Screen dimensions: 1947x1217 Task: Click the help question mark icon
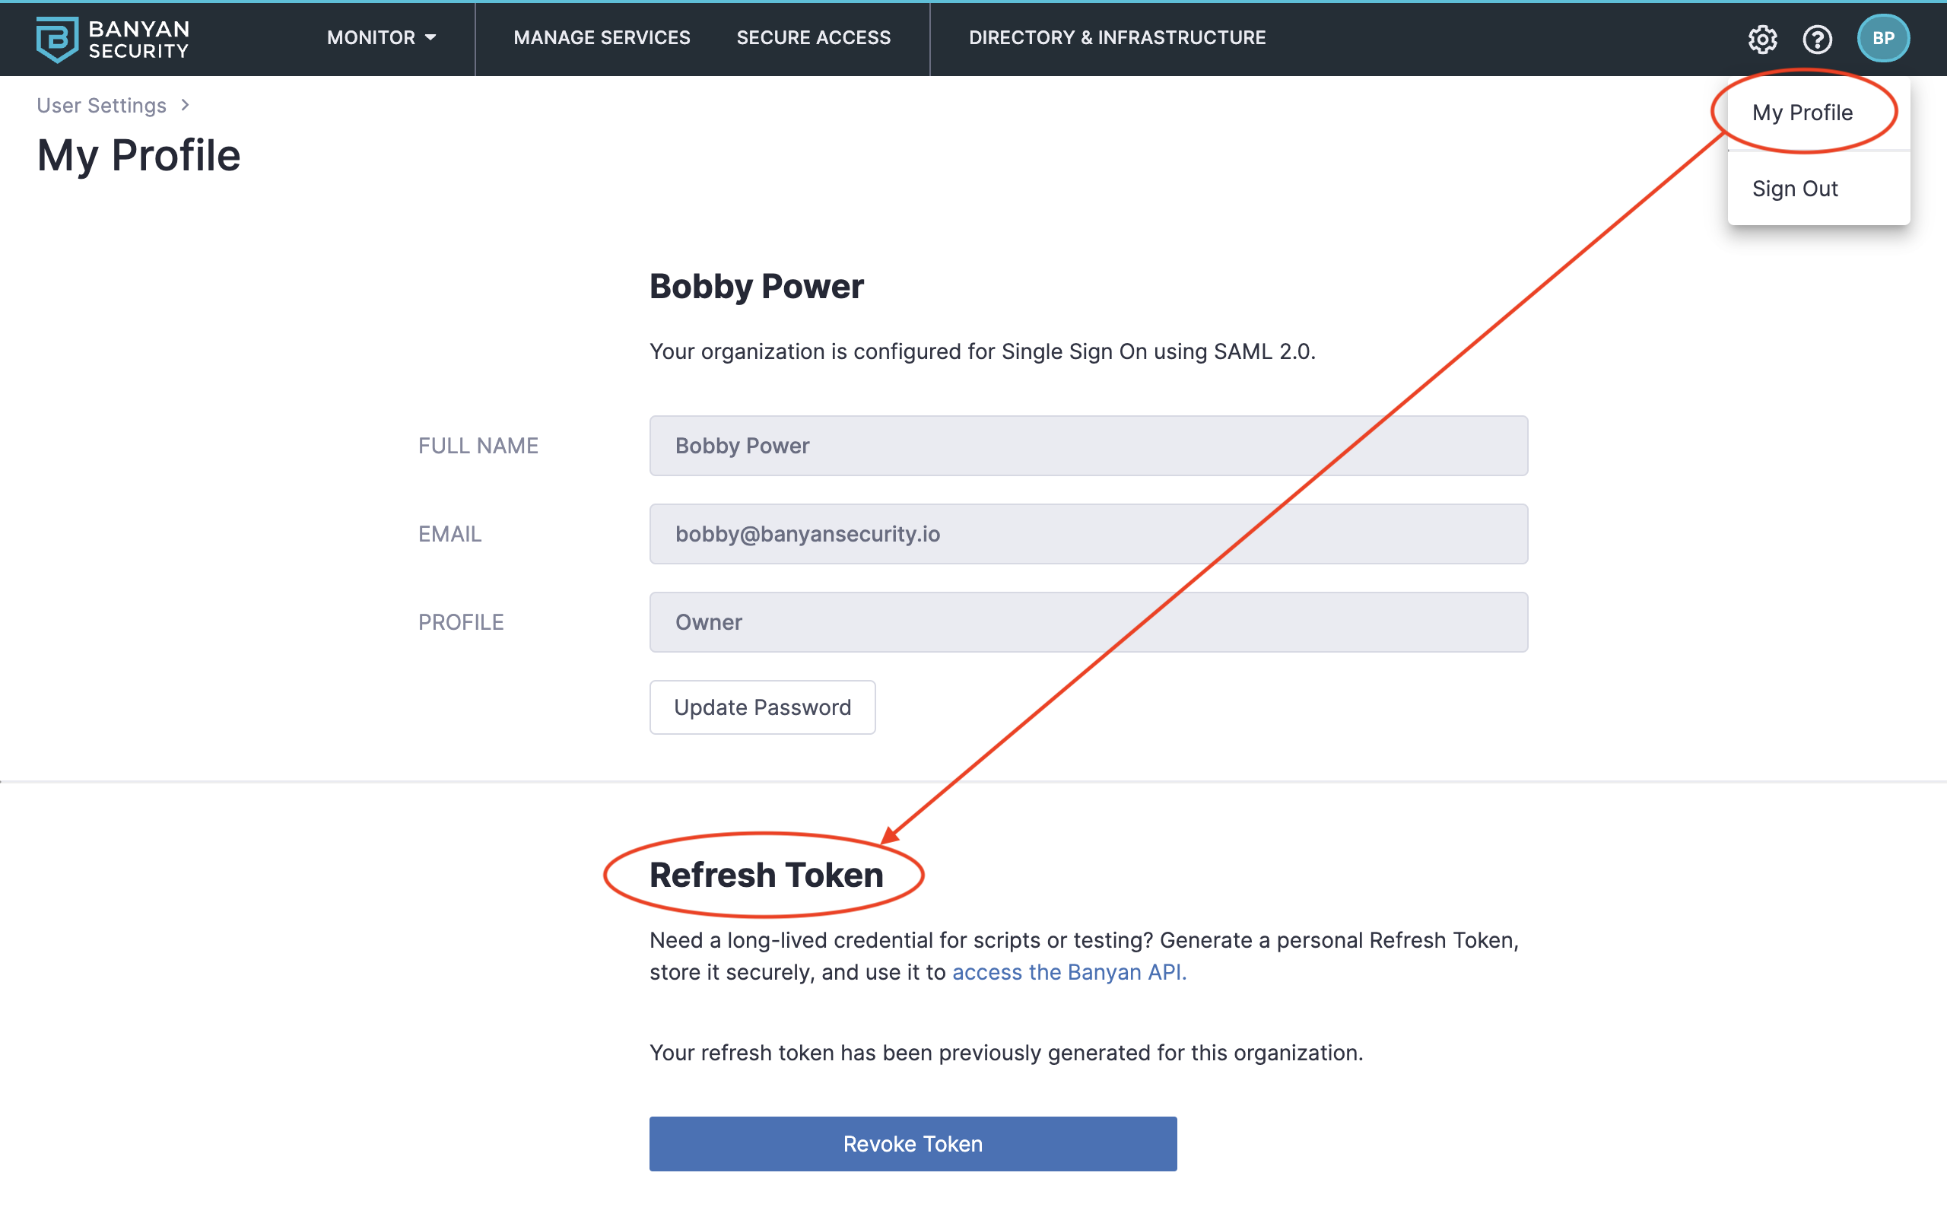pyautogui.click(x=1818, y=39)
